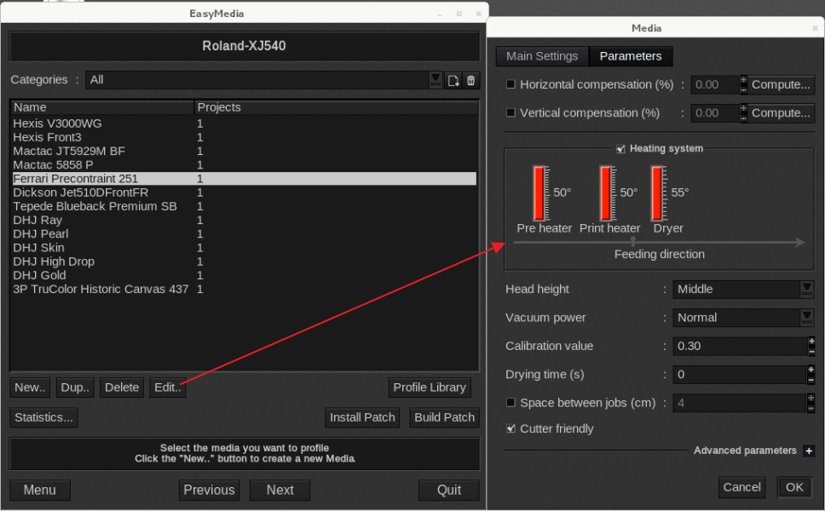Select DHJ Pearl in the media list
Screen dimensions: 825x511
[x=41, y=233]
